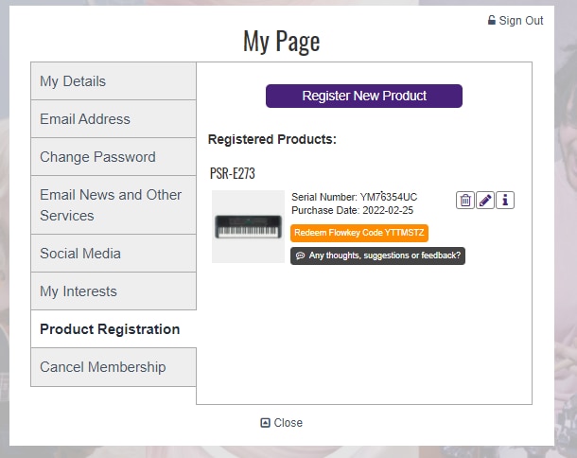
Task: Open the My Interests tab
Action: (114, 291)
